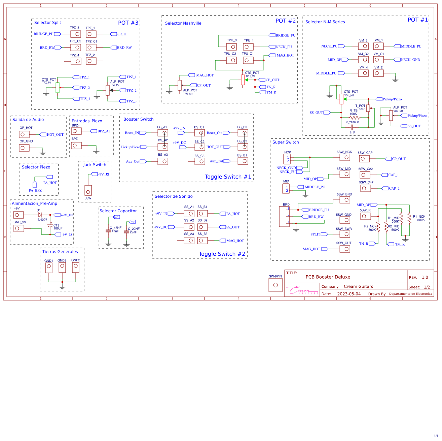Select the GND1 pad in Tierras Generales

pos(49,266)
